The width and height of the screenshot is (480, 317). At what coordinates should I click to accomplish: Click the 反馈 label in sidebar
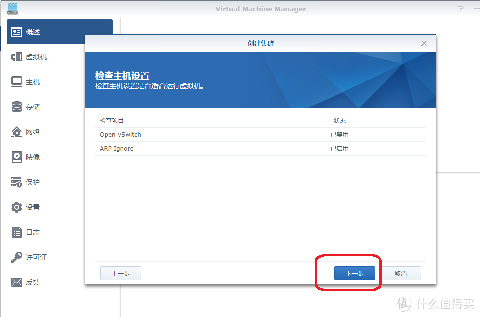tap(33, 282)
